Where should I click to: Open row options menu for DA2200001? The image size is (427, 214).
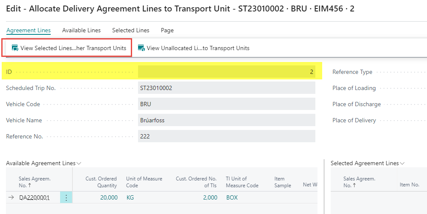pyautogui.click(x=66, y=197)
